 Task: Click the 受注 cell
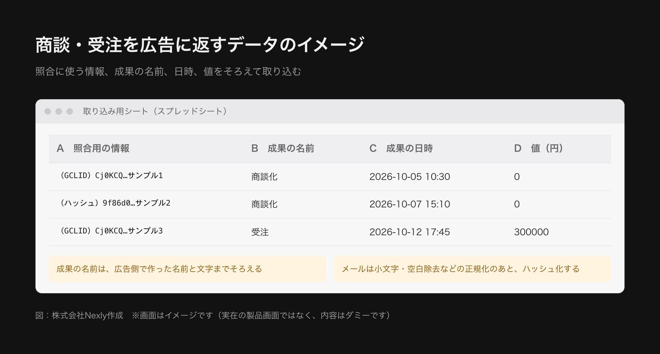click(260, 232)
